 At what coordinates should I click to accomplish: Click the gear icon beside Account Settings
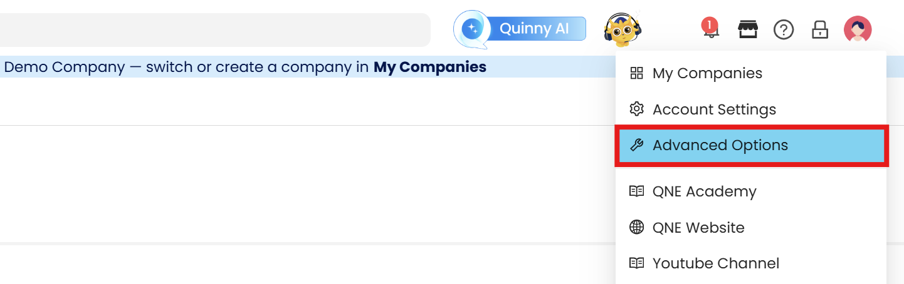coord(636,109)
